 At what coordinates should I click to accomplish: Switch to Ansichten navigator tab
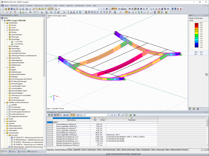22,152
